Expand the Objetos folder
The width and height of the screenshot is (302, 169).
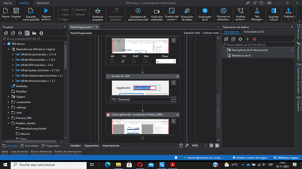[8, 97]
